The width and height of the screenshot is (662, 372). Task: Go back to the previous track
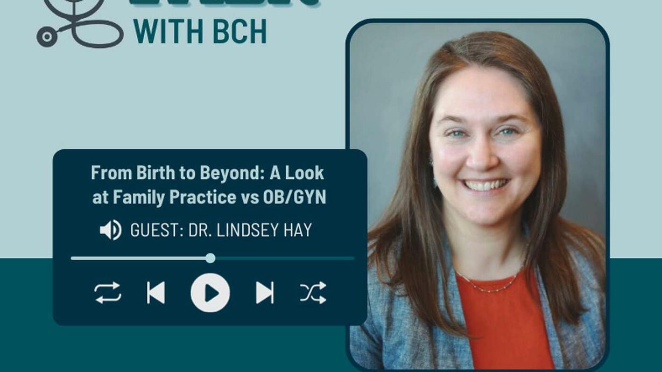[x=156, y=293]
